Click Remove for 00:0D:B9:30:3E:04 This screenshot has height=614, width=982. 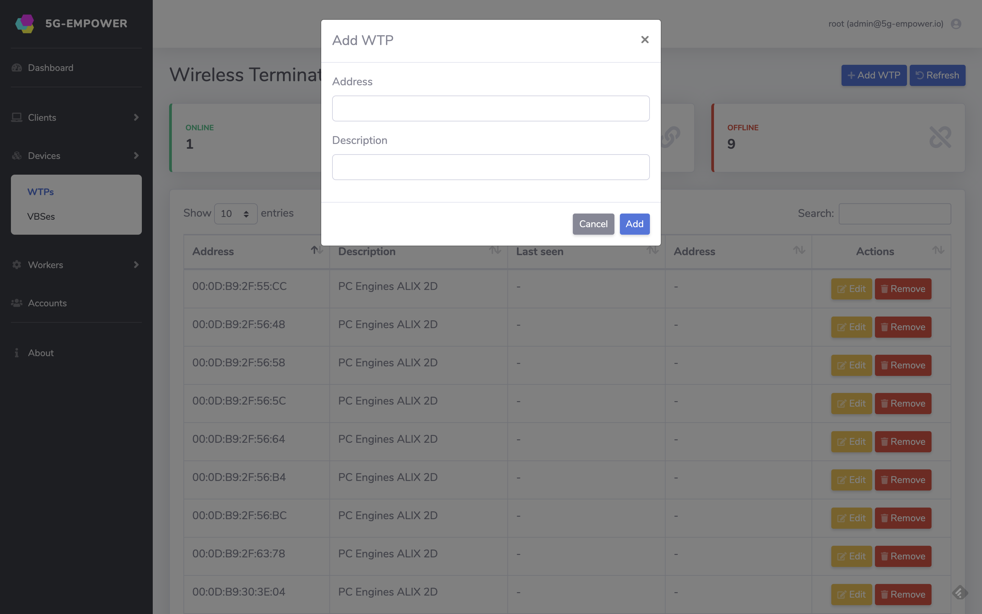903,594
